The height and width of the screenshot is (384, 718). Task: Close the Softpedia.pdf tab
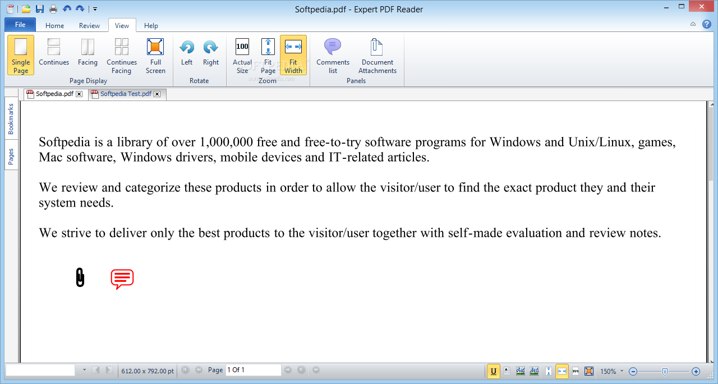click(79, 94)
